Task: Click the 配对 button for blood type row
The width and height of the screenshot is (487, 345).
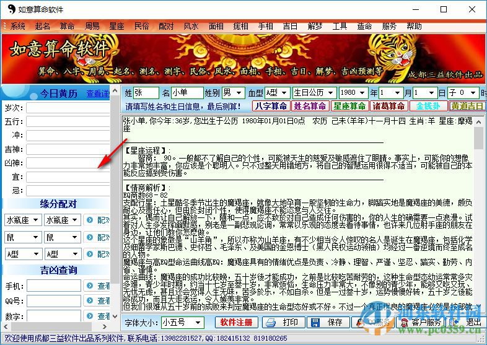Action: pyautogui.click(x=97, y=254)
